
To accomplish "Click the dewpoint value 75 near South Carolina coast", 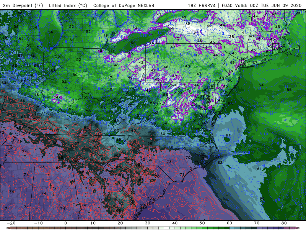I will (149, 198).
